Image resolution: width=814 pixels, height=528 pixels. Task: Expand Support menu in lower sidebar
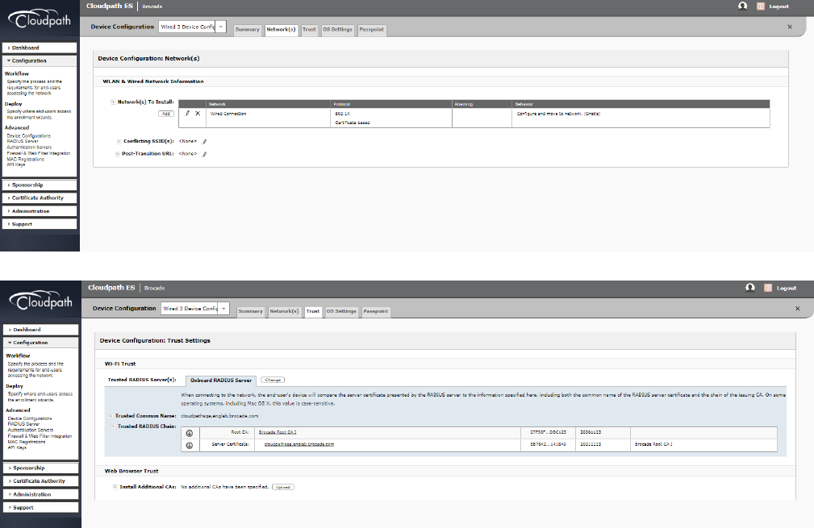[x=40, y=507]
